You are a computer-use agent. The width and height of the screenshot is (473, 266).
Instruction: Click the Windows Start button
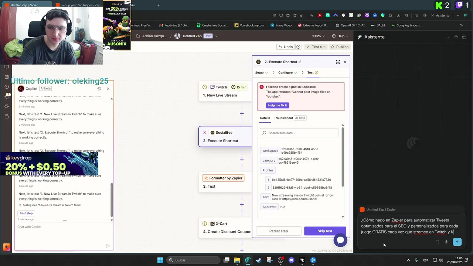160,260
